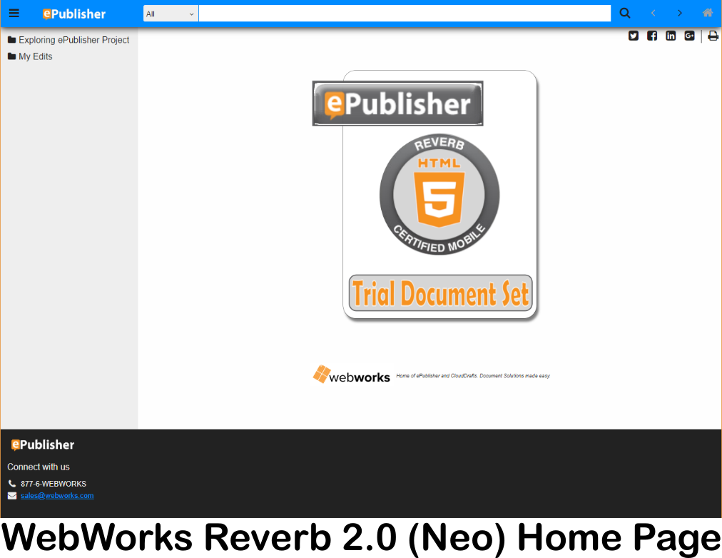Click folder icon beside Exploring ePublisher Project

[x=12, y=39]
